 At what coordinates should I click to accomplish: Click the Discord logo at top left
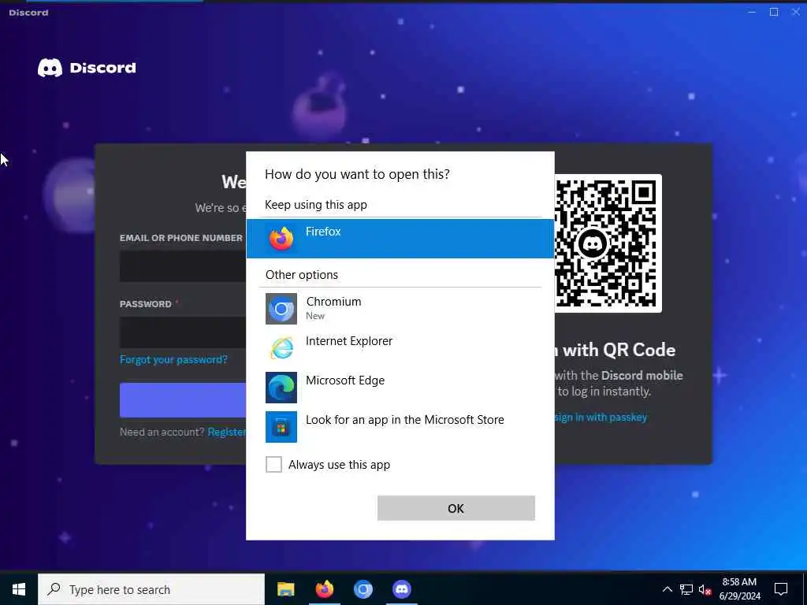point(87,68)
